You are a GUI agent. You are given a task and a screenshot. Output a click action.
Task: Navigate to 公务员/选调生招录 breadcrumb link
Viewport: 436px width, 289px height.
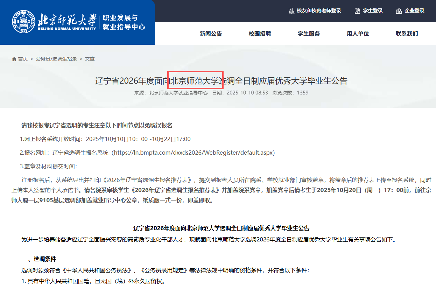pyautogui.click(x=56, y=59)
